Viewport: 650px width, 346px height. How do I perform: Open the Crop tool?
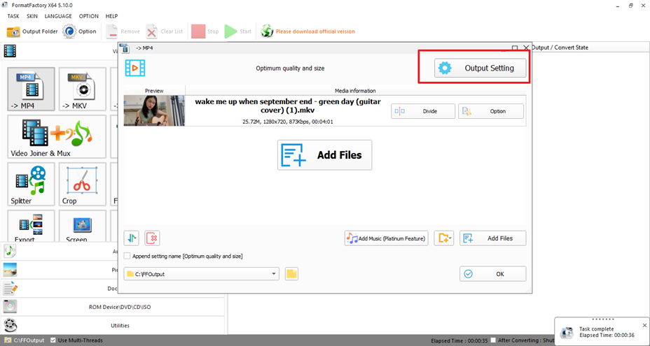(83, 184)
